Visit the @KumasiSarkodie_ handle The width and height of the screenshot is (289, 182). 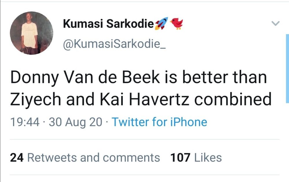coord(114,44)
